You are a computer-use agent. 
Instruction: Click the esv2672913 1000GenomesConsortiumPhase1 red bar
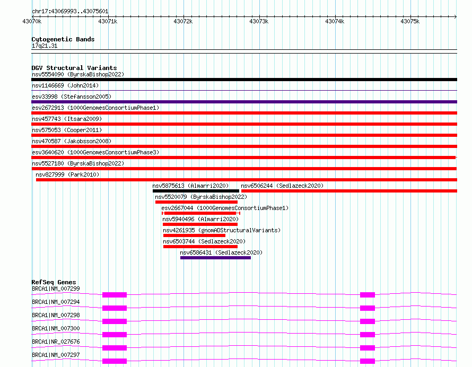pos(244,113)
